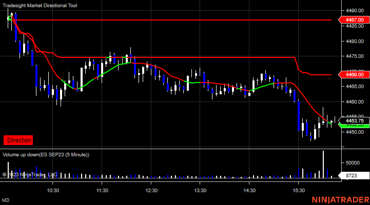
Task: Click the 15:30 time axis label
Action: [x=299, y=190]
